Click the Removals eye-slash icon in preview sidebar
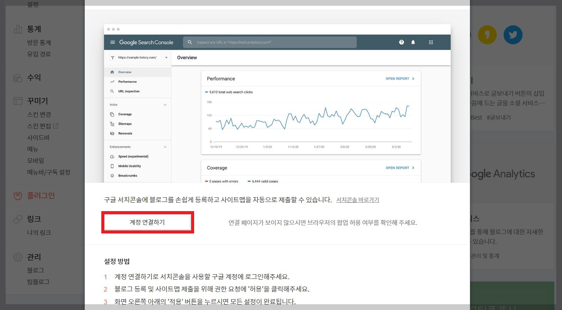 tap(112, 133)
